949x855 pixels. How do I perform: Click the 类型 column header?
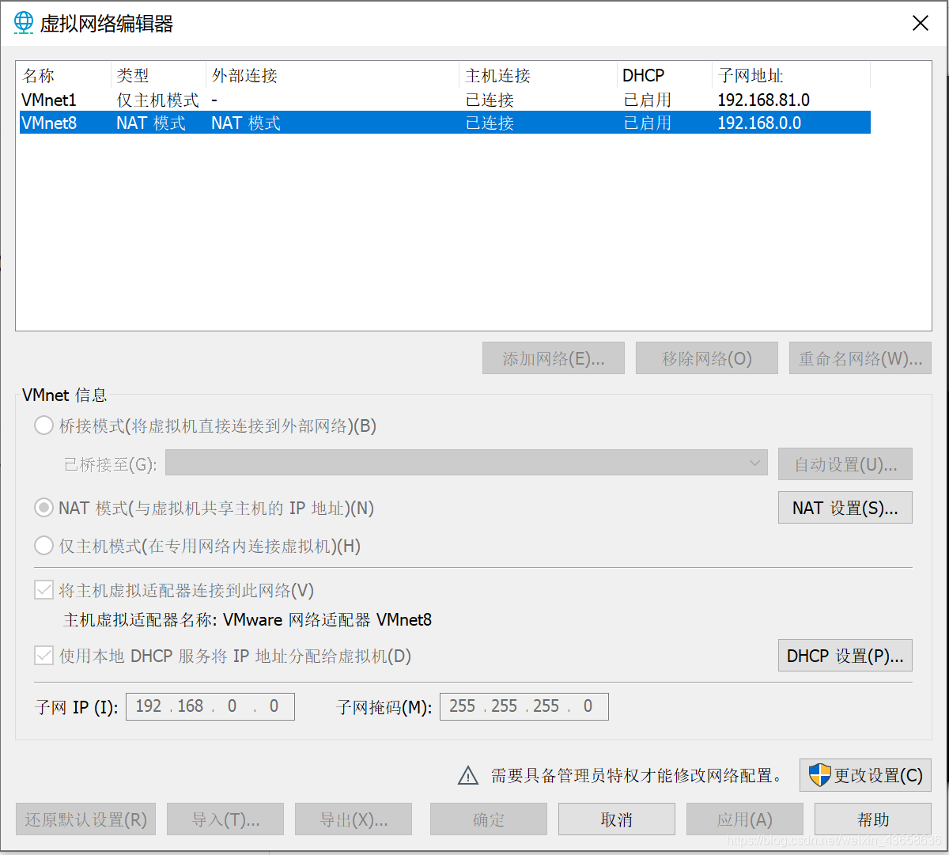point(159,76)
